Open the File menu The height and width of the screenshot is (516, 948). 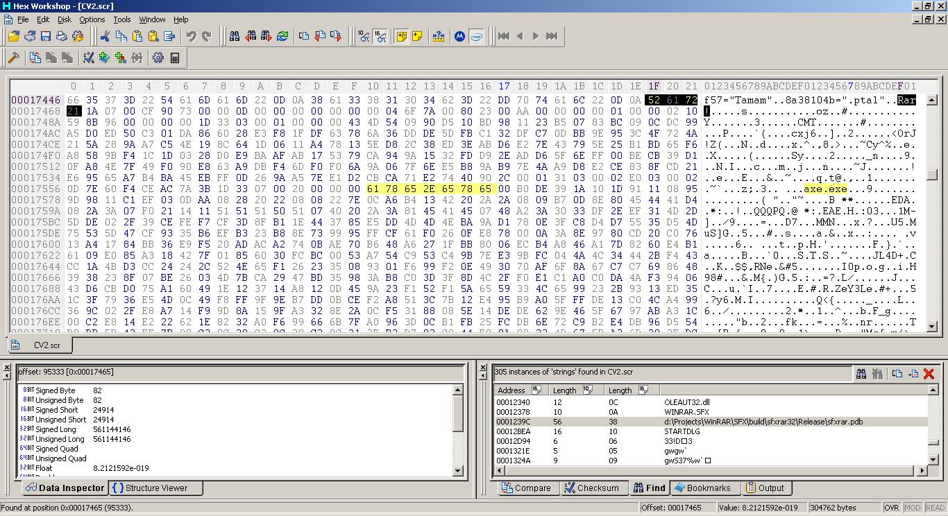[23, 19]
